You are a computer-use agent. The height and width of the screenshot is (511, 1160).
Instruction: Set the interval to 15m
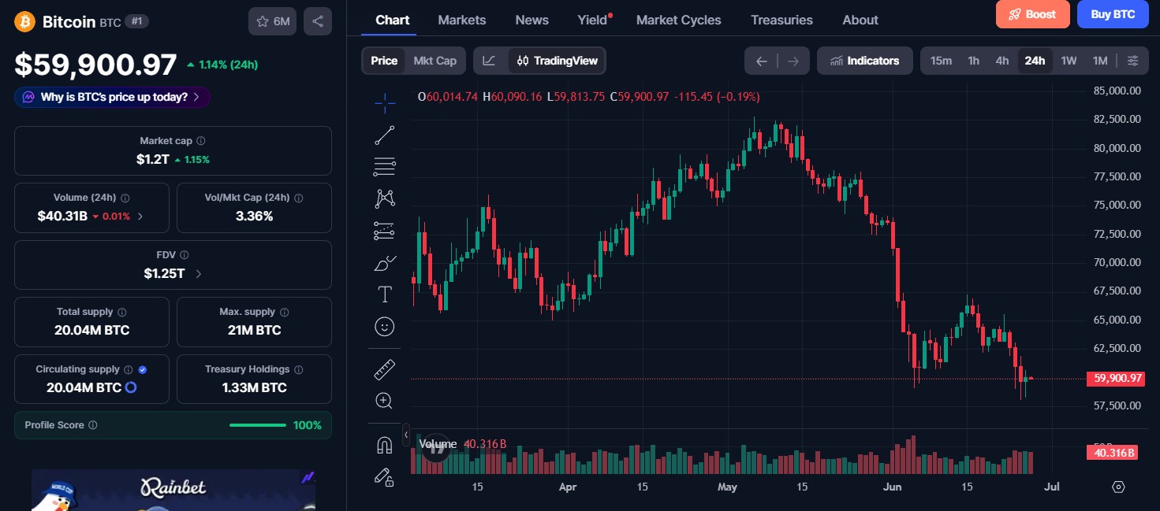click(941, 61)
